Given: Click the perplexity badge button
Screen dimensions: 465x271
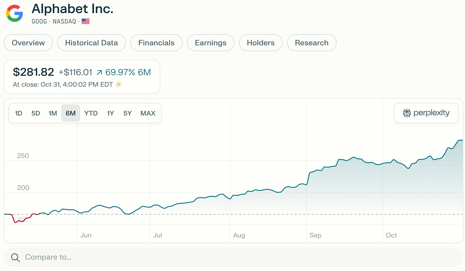Looking at the screenshot, I should pos(426,113).
